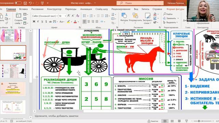Open the Конструктор ribbon tab
Screen dimensions: 219x123
[x=54, y=9]
